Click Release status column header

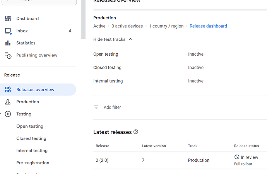246,146
